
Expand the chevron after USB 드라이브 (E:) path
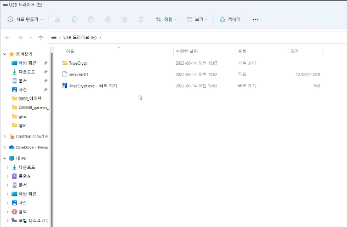pyautogui.click(x=100, y=38)
